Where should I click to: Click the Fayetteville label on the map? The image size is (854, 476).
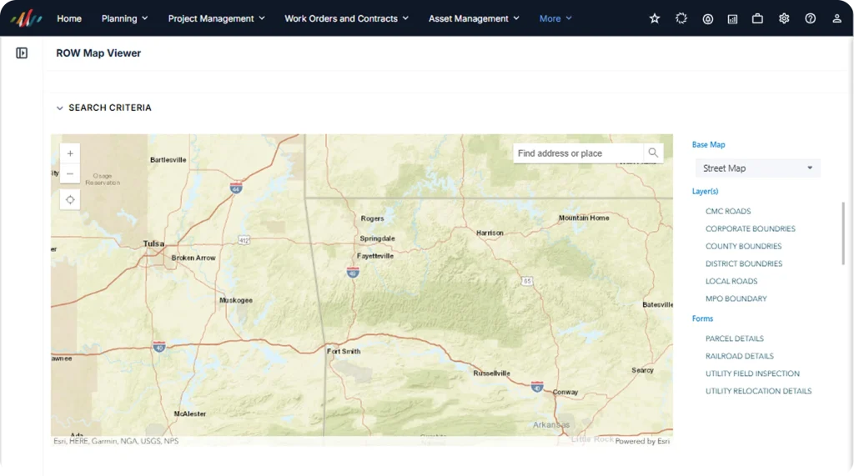coord(375,256)
